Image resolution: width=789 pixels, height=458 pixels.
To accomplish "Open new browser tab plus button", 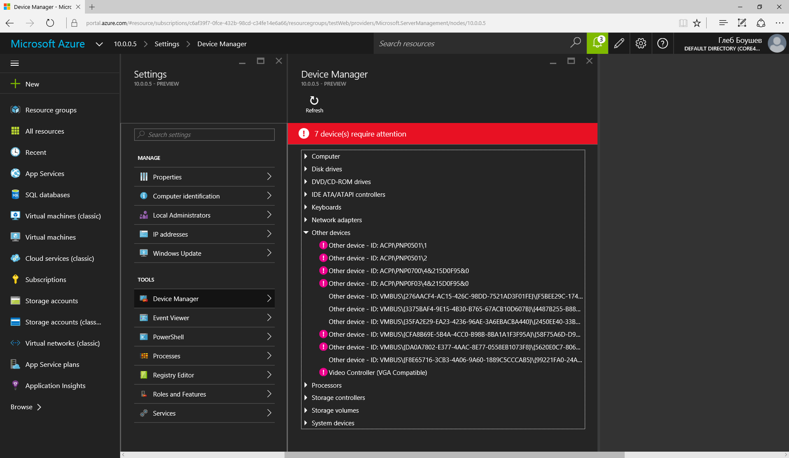I will pos(92,7).
